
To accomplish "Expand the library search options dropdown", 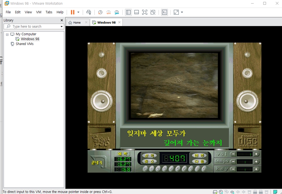I will [61, 27].
